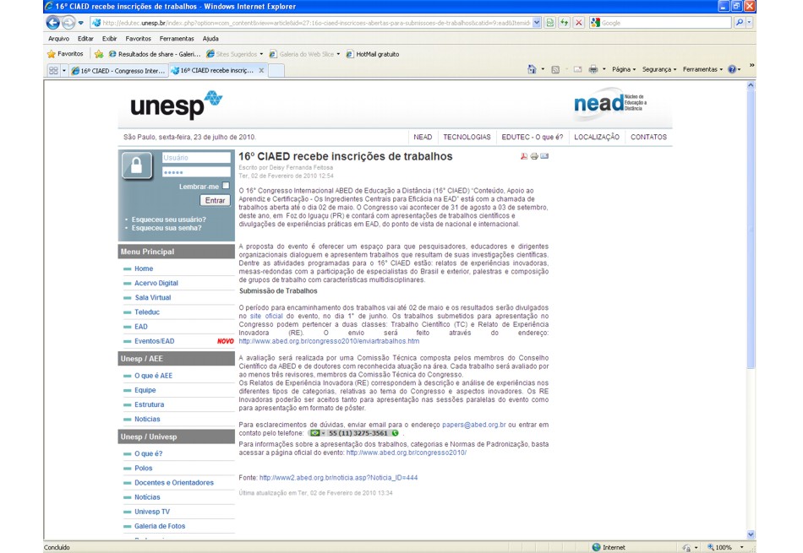Click the browser Forward arrow button

coord(68,23)
